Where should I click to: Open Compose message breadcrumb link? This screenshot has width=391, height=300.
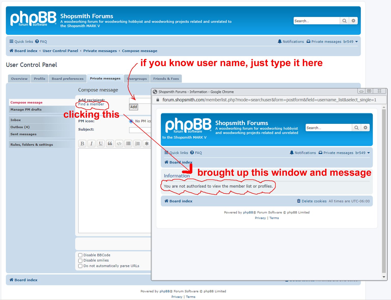[x=140, y=51]
